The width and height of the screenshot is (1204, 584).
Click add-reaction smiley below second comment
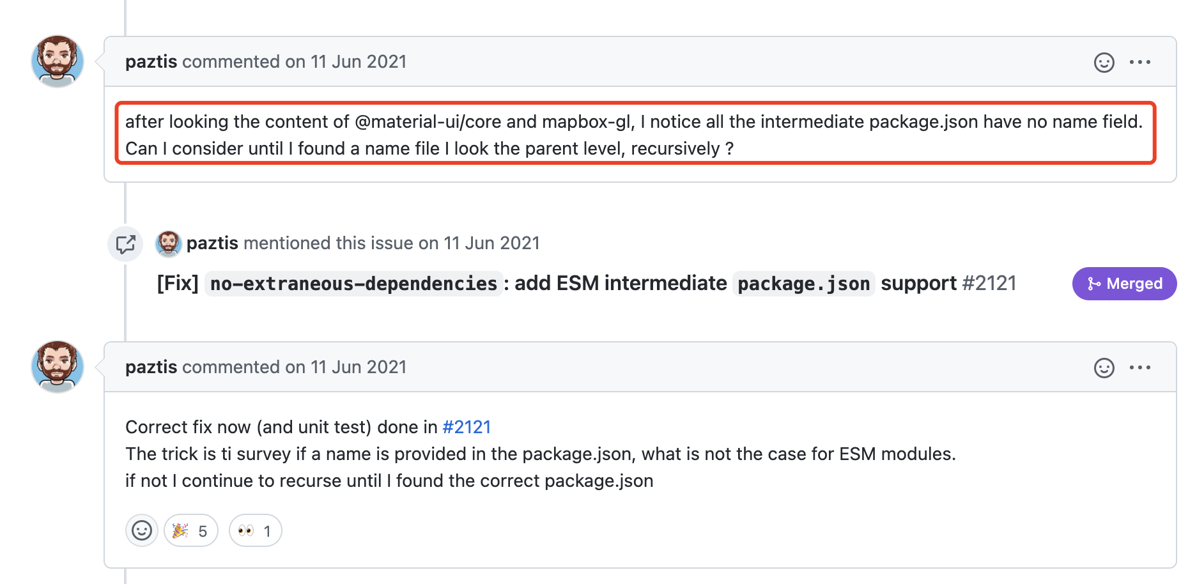pyautogui.click(x=142, y=530)
